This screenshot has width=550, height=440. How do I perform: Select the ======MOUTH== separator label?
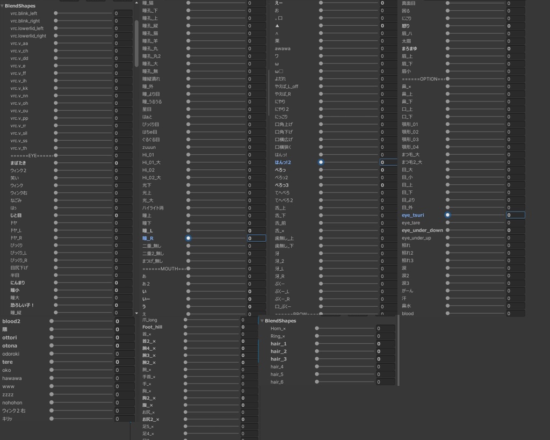164,269
